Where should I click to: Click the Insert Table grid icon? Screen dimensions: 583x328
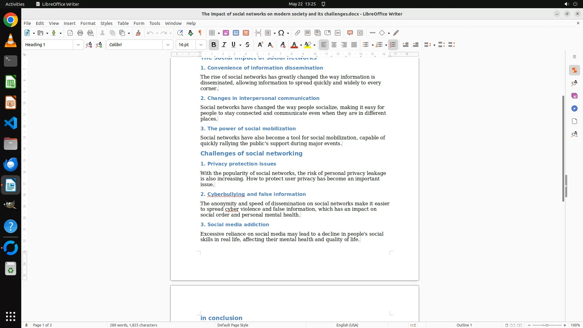click(212, 33)
